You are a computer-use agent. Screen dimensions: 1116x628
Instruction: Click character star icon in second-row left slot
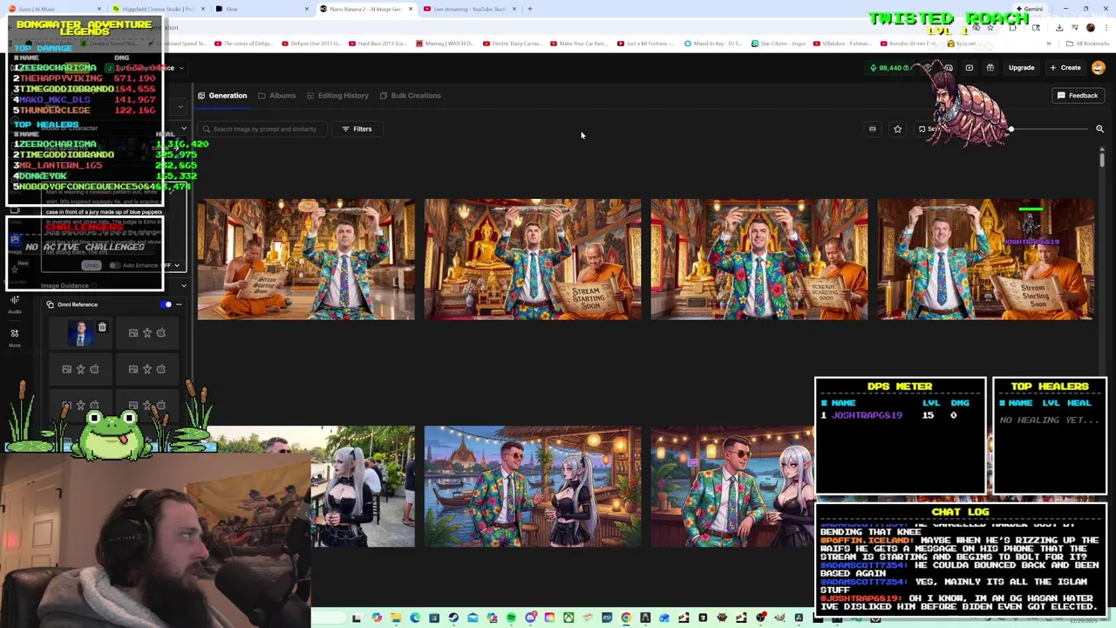[x=80, y=369]
